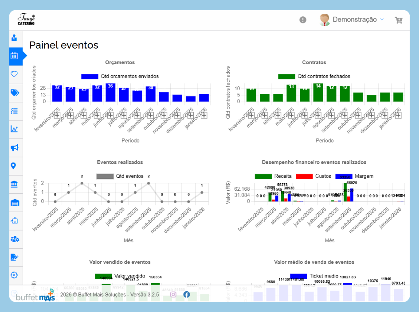This screenshot has height=312, width=419.
Task: Click the megaphone marketing sidebar icon
Action: tap(14, 147)
